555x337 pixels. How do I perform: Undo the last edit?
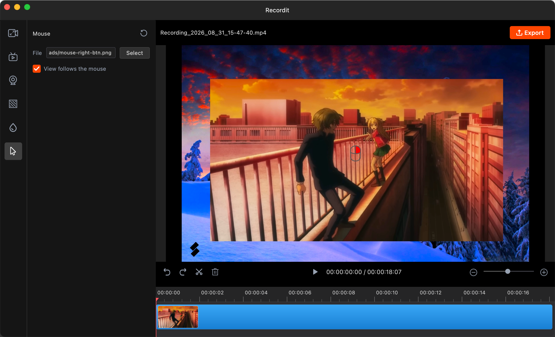167,272
